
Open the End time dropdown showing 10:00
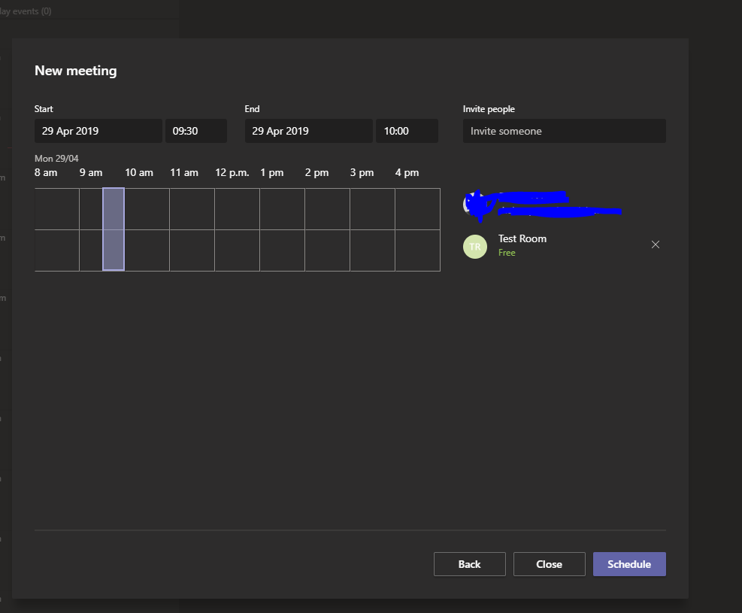tap(407, 131)
